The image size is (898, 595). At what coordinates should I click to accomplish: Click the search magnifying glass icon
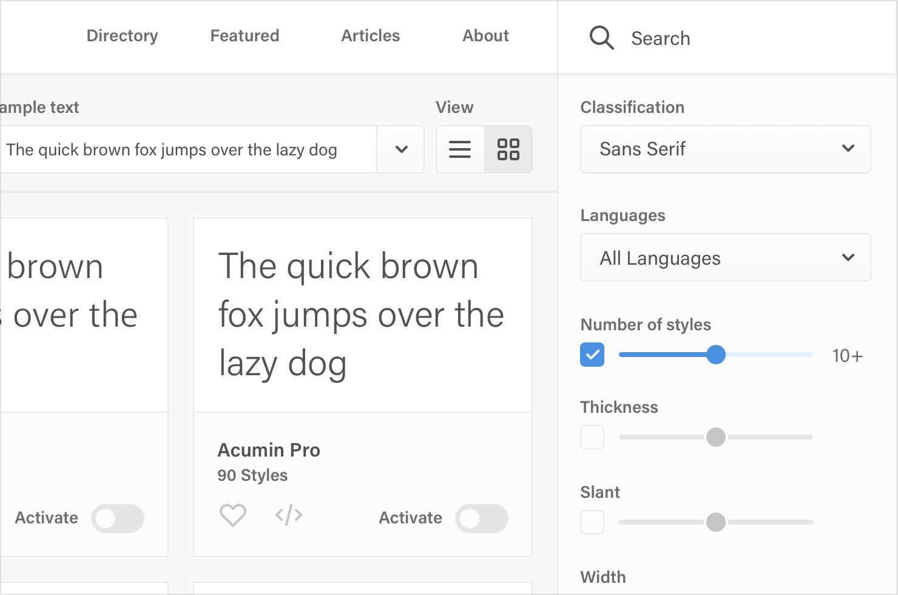601,38
